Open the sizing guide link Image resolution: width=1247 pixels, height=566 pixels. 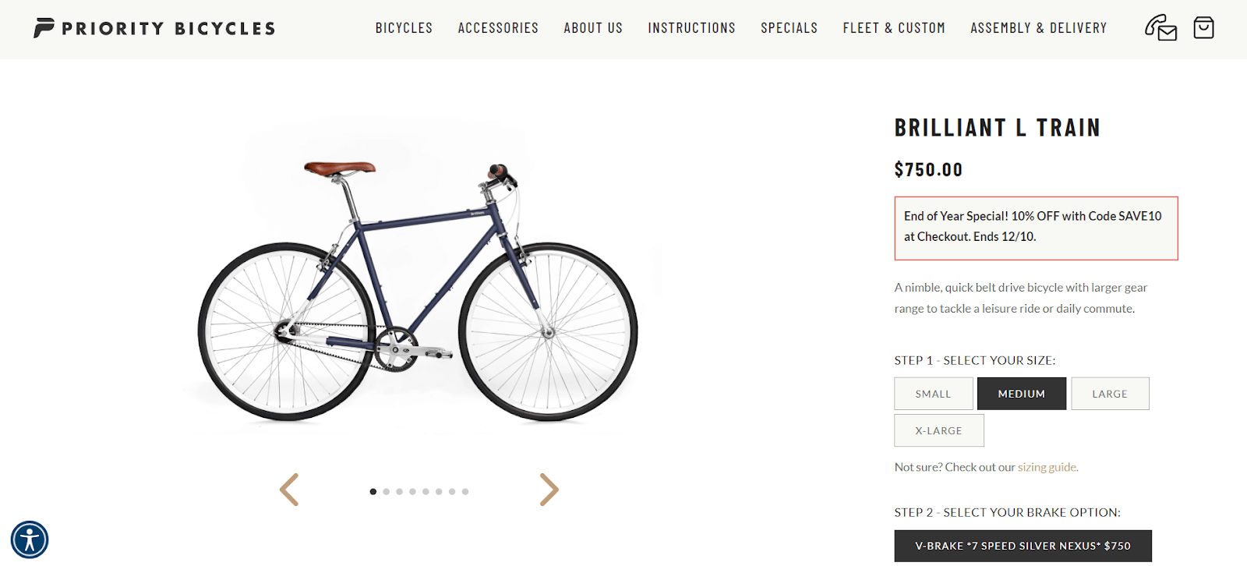[1047, 467]
